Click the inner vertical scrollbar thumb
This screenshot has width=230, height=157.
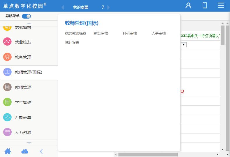[222, 35]
